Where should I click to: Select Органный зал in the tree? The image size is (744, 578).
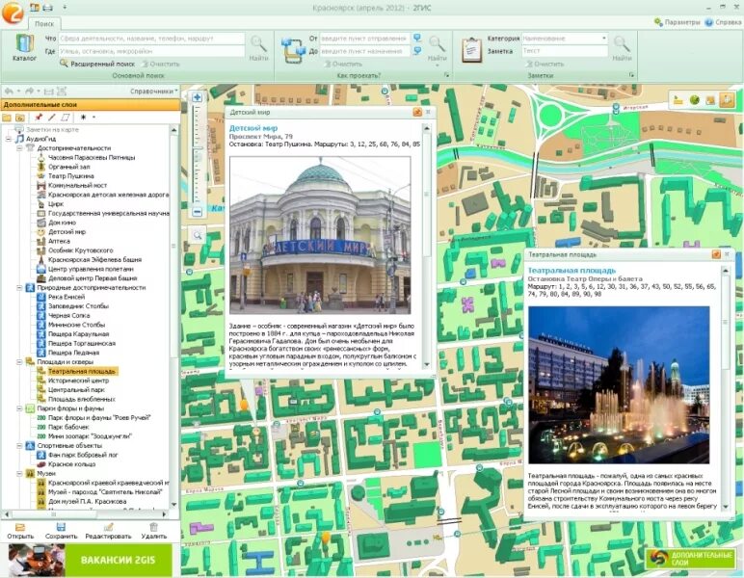[68, 167]
